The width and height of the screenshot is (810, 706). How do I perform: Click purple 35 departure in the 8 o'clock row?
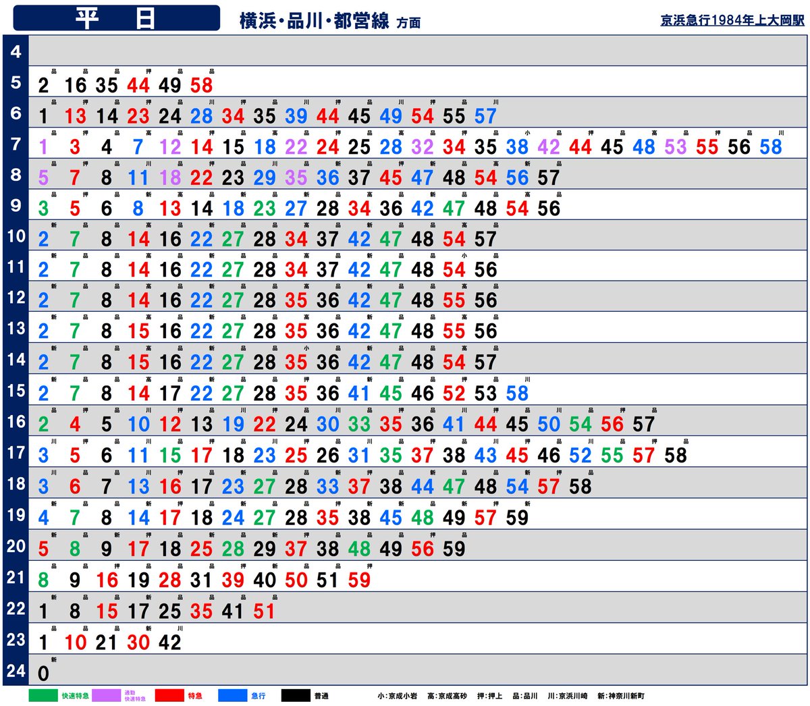coord(296,178)
